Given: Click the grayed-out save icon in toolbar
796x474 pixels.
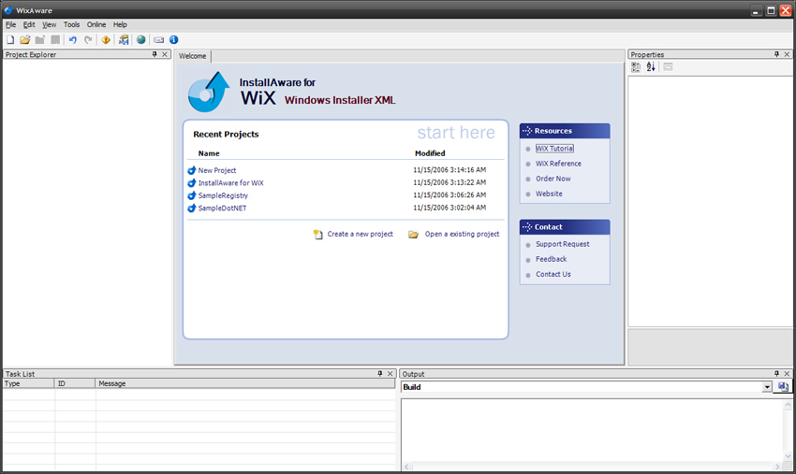Looking at the screenshot, I should pos(55,39).
